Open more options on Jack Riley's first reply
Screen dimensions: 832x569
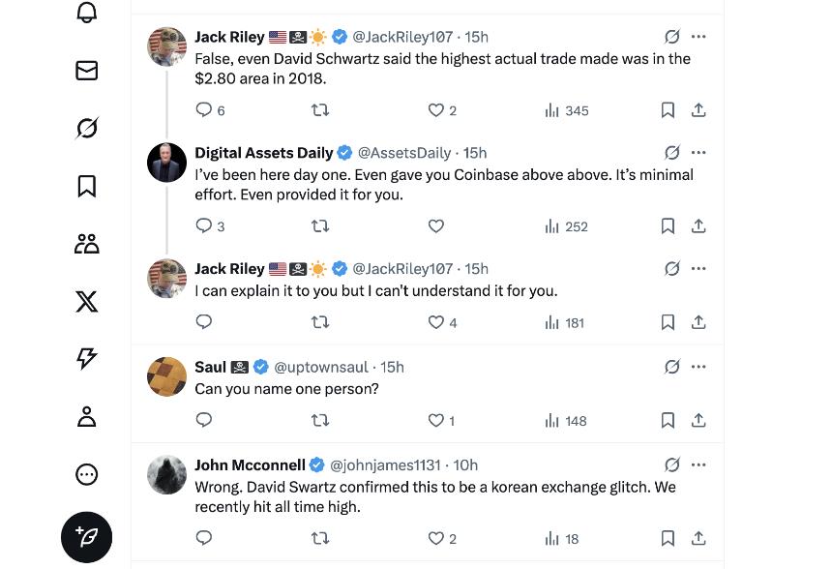tap(698, 37)
